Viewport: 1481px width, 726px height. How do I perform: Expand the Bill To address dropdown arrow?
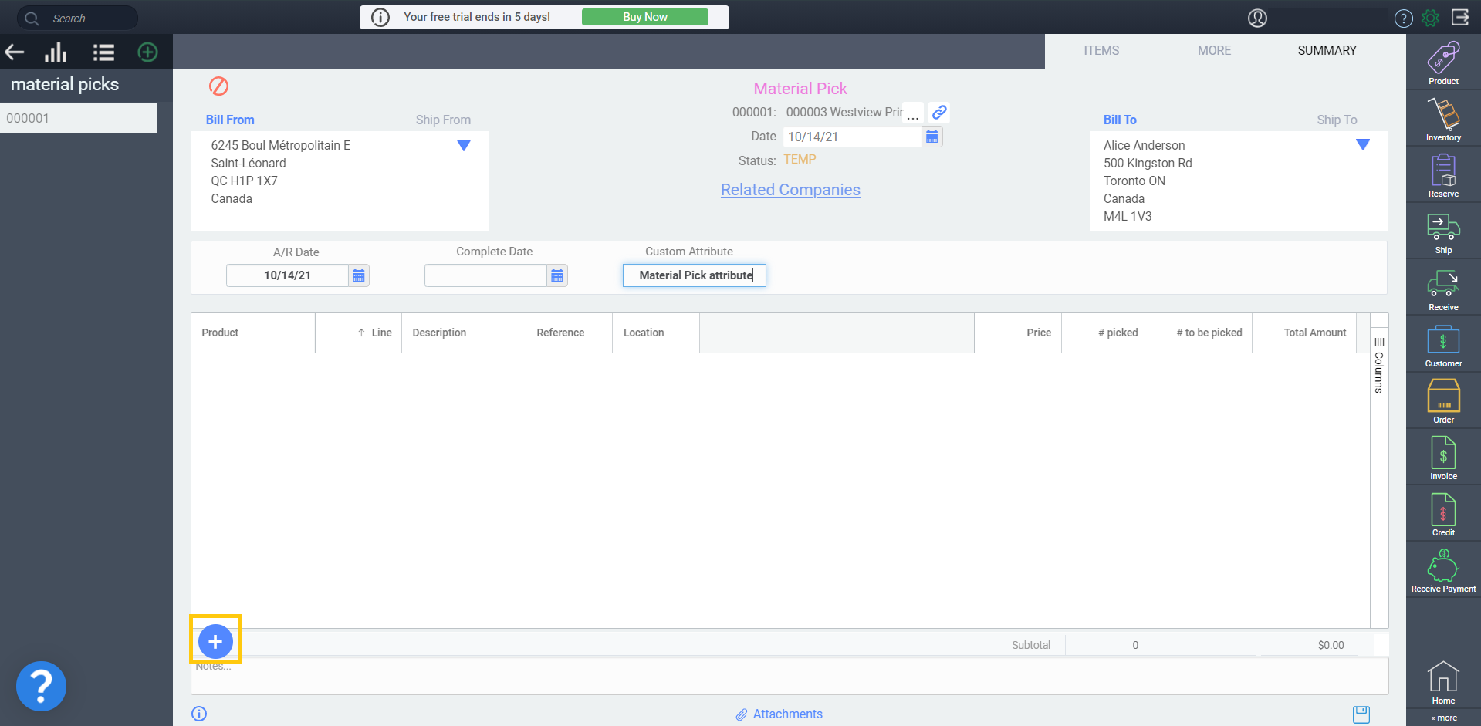1363,145
